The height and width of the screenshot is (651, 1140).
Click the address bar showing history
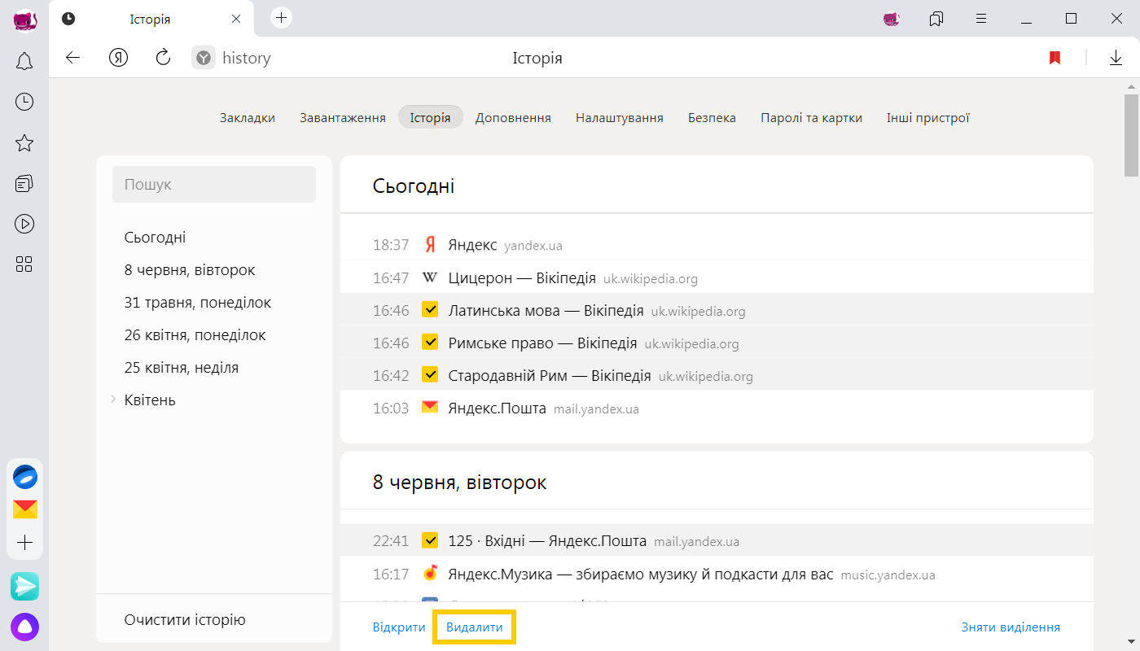[x=246, y=58]
